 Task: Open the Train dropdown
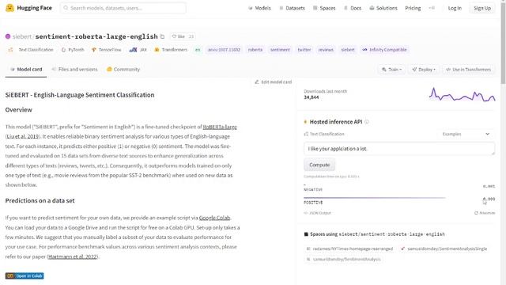[x=391, y=70]
